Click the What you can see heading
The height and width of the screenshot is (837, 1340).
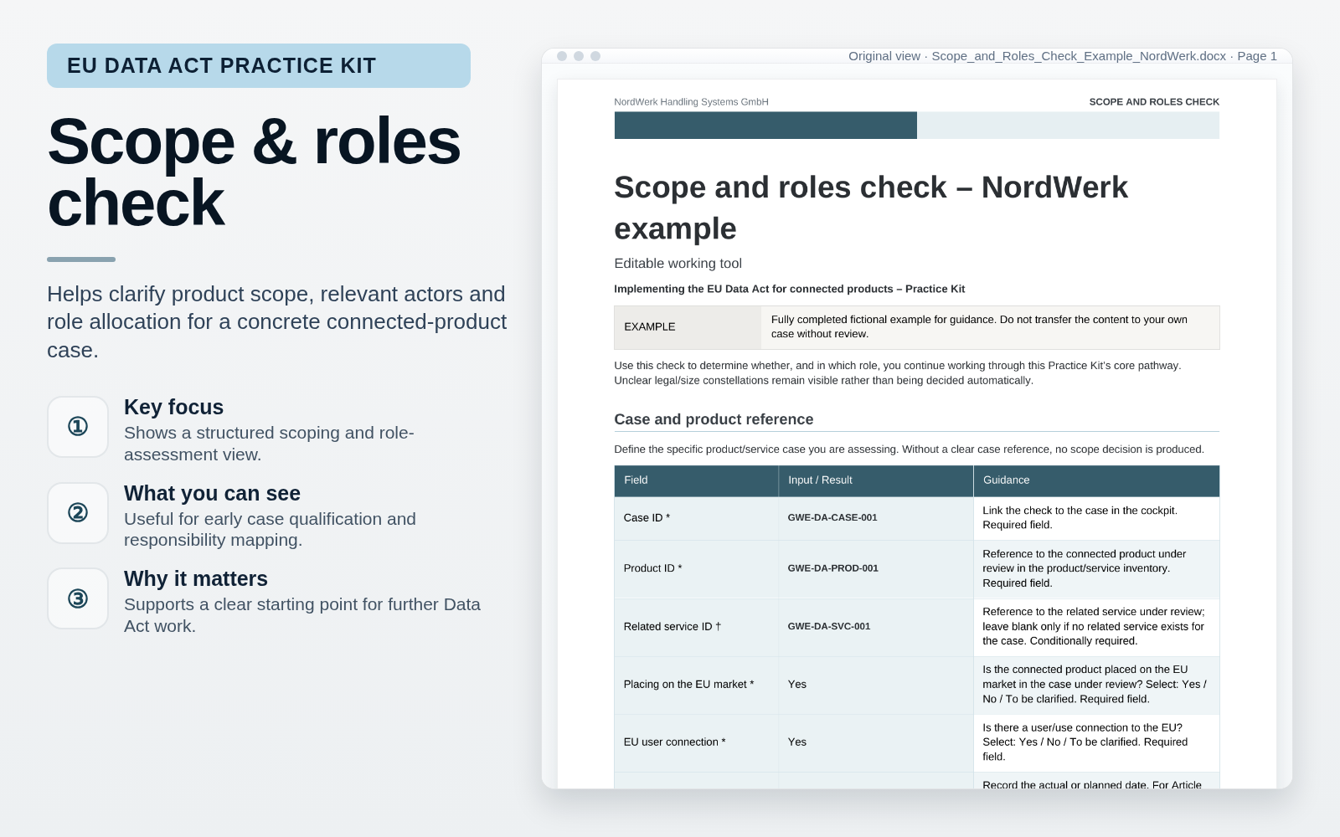click(212, 493)
